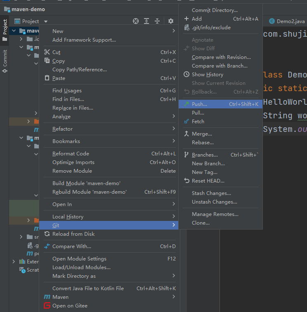Image resolution: width=307 pixels, height=312 pixels.
Task: Click the Paste clipboard icon
Action: point(47,78)
